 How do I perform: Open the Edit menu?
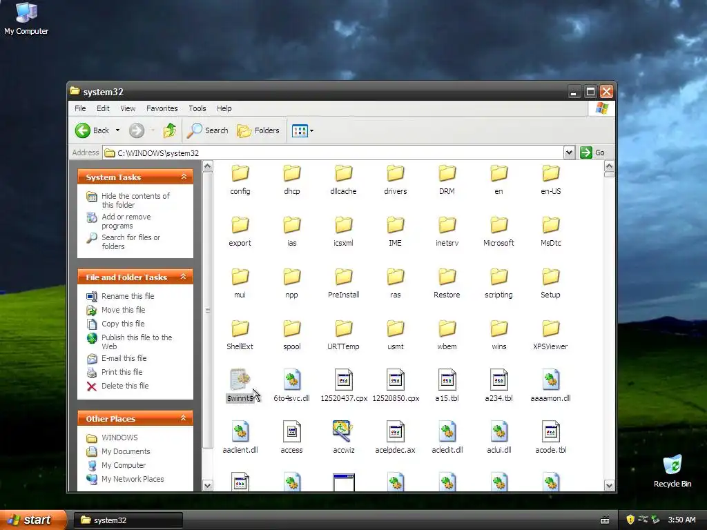(x=103, y=108)
